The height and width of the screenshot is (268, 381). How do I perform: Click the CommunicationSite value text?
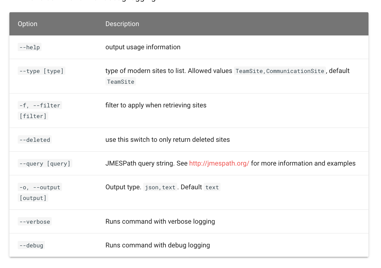295,71
